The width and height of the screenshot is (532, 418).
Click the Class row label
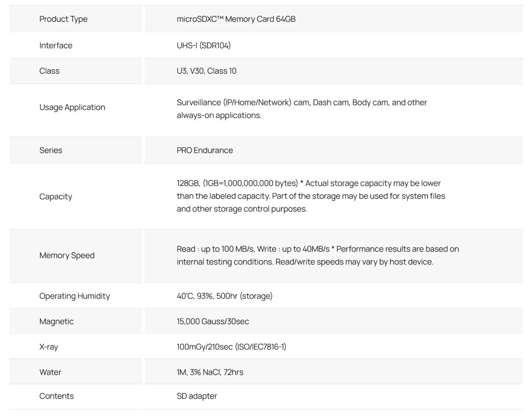[x=49, y=71]
